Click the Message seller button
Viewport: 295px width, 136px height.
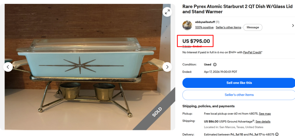[253, 27]
